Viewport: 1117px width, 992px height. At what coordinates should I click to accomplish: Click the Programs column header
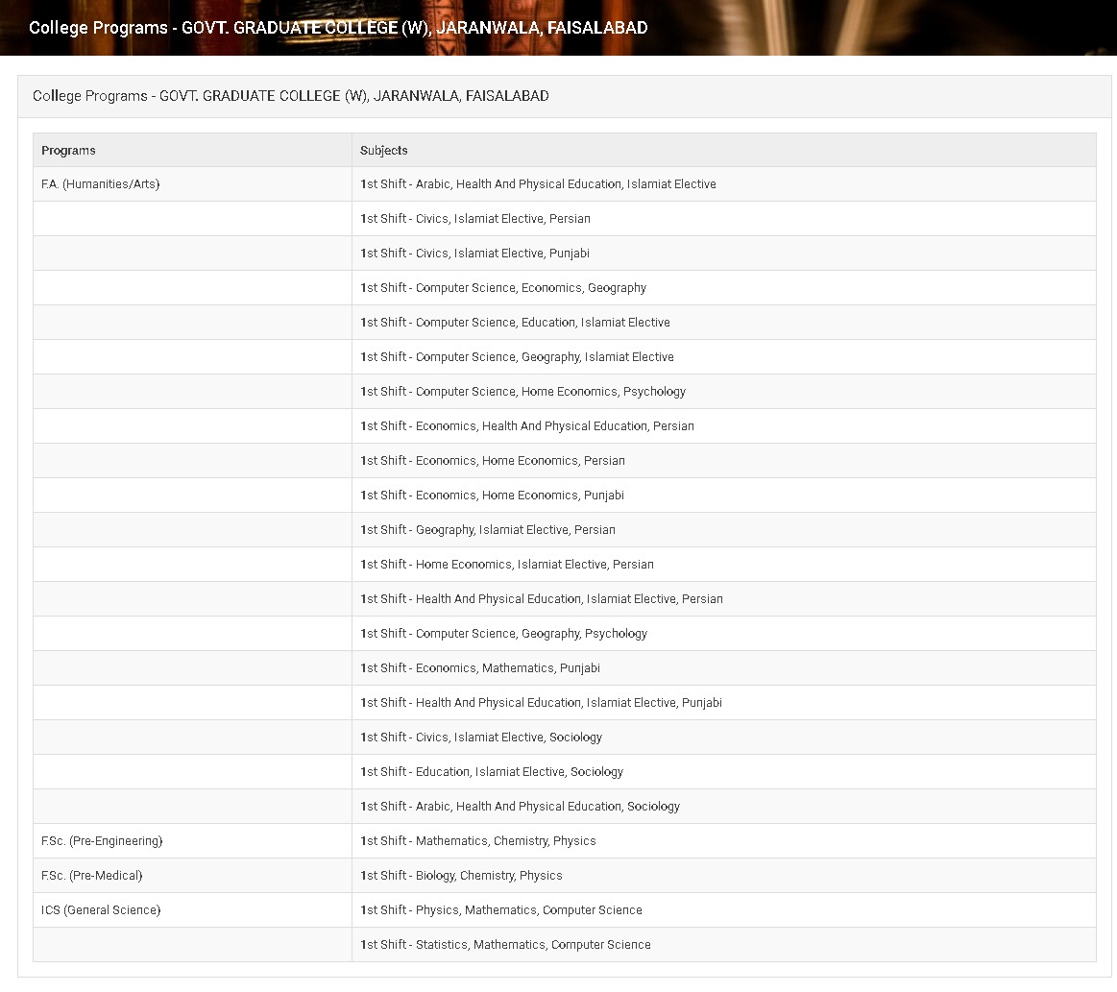[69, 151]
